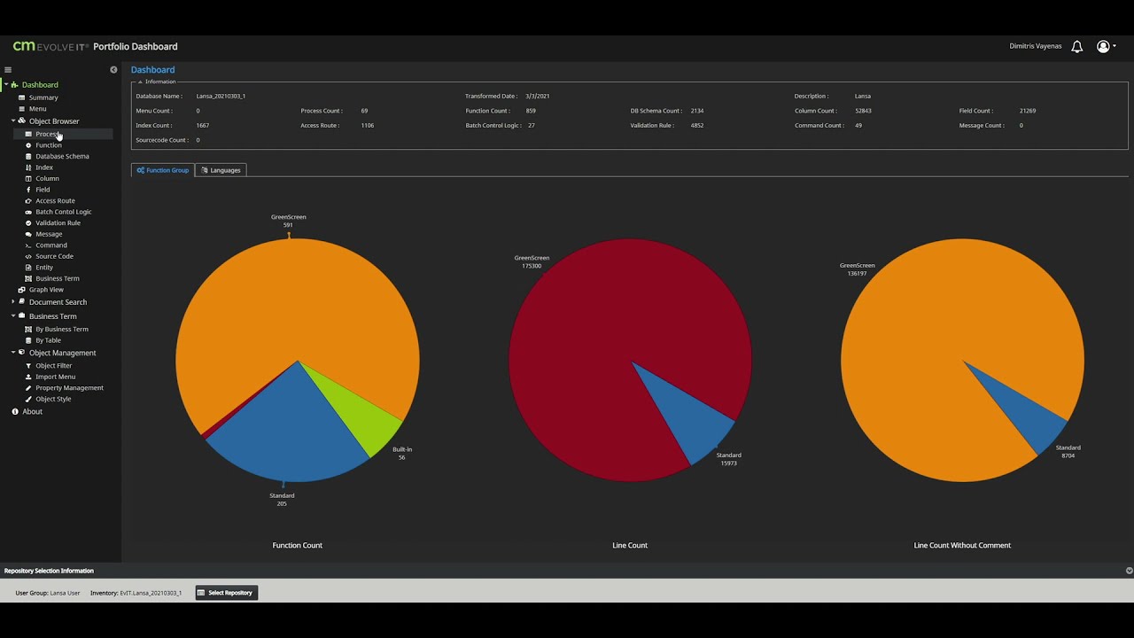This screenshot has height=638, width=1134.
Task: Click the Inventory EvIT.Lansa_20210303_1 text
Action: 136,593
